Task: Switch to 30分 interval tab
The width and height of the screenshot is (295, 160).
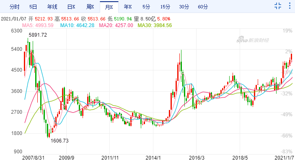Action: click(x=184, y=7)
